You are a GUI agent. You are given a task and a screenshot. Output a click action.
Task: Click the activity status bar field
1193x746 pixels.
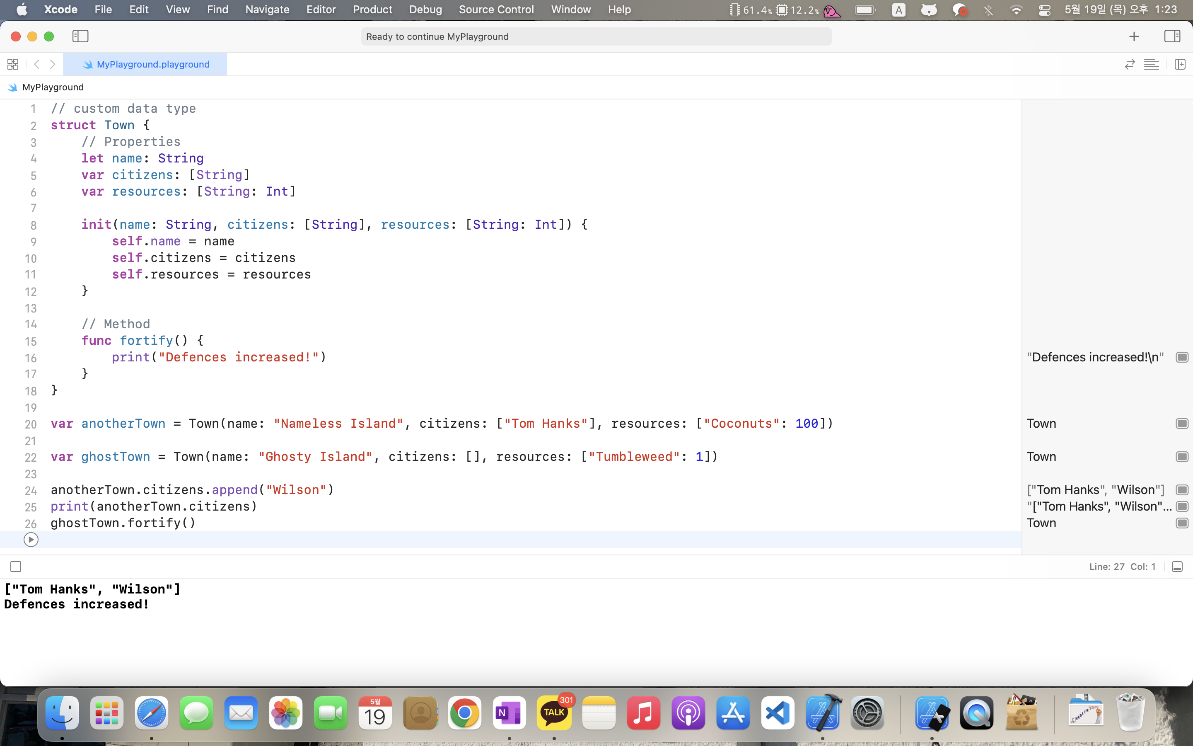coord(596,36)
